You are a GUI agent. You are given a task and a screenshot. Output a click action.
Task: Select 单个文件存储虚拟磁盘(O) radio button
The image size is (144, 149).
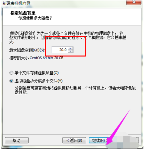[x=11, y=73]
